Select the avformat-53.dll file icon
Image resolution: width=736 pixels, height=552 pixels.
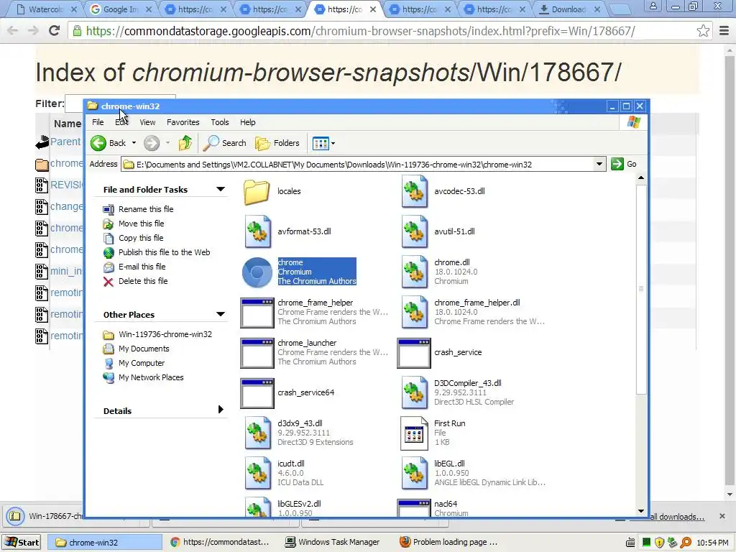[258, 231]
